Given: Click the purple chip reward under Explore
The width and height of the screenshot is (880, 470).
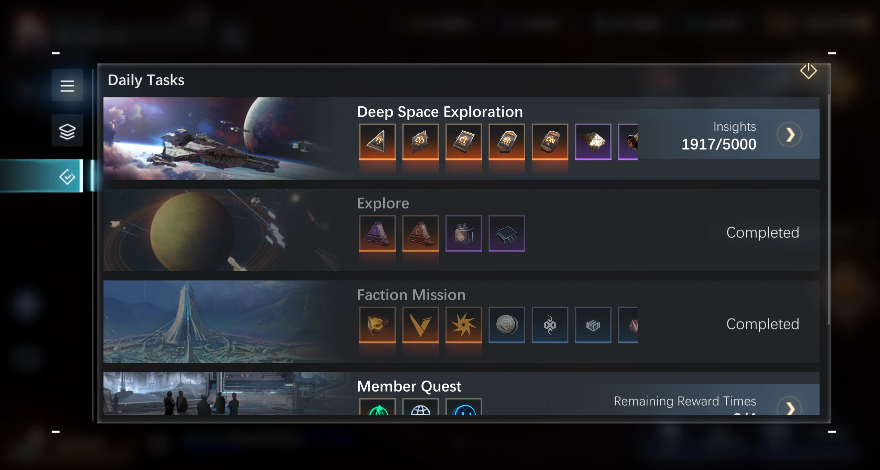Looking at the screenshot, I should (507, 233).
